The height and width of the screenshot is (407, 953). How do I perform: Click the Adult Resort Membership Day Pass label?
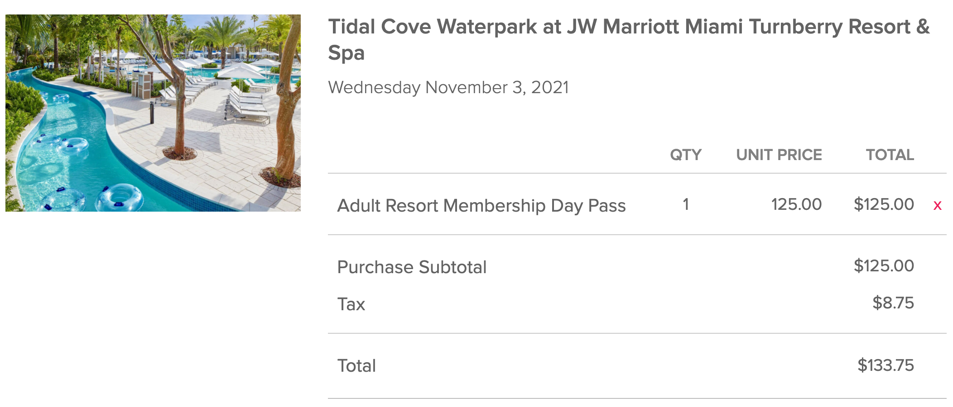click(481, 205)
